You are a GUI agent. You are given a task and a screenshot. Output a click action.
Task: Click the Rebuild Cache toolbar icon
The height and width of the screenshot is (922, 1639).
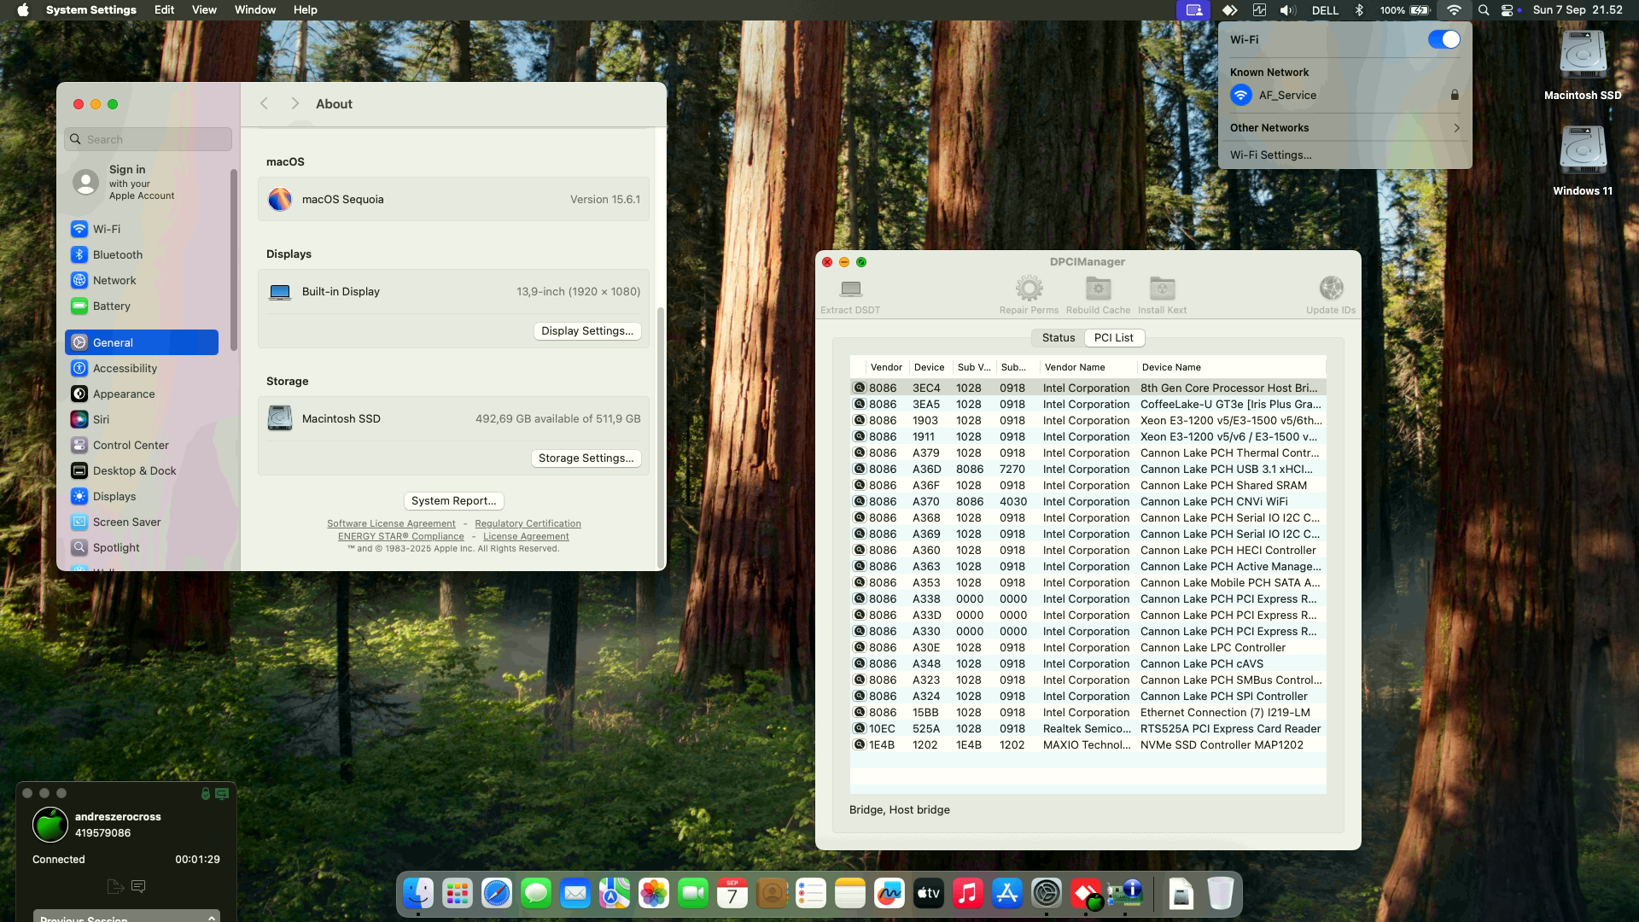[1098, 288]
